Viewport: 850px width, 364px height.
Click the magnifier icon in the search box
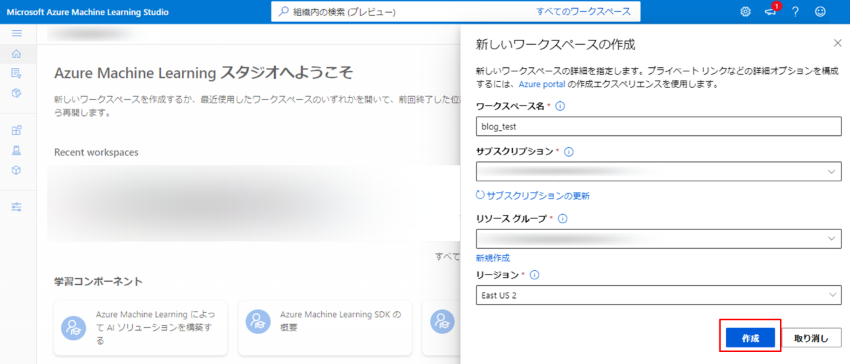pyautogui.click(x=283, y=12)
